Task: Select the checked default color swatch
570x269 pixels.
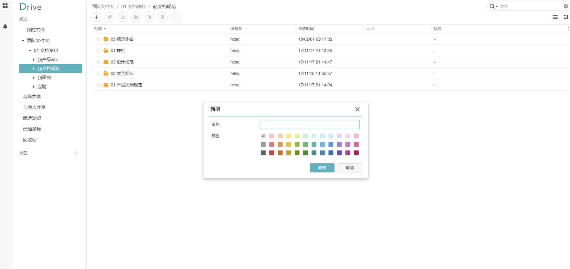Action: pyautogui.click(x=263, y=136)
